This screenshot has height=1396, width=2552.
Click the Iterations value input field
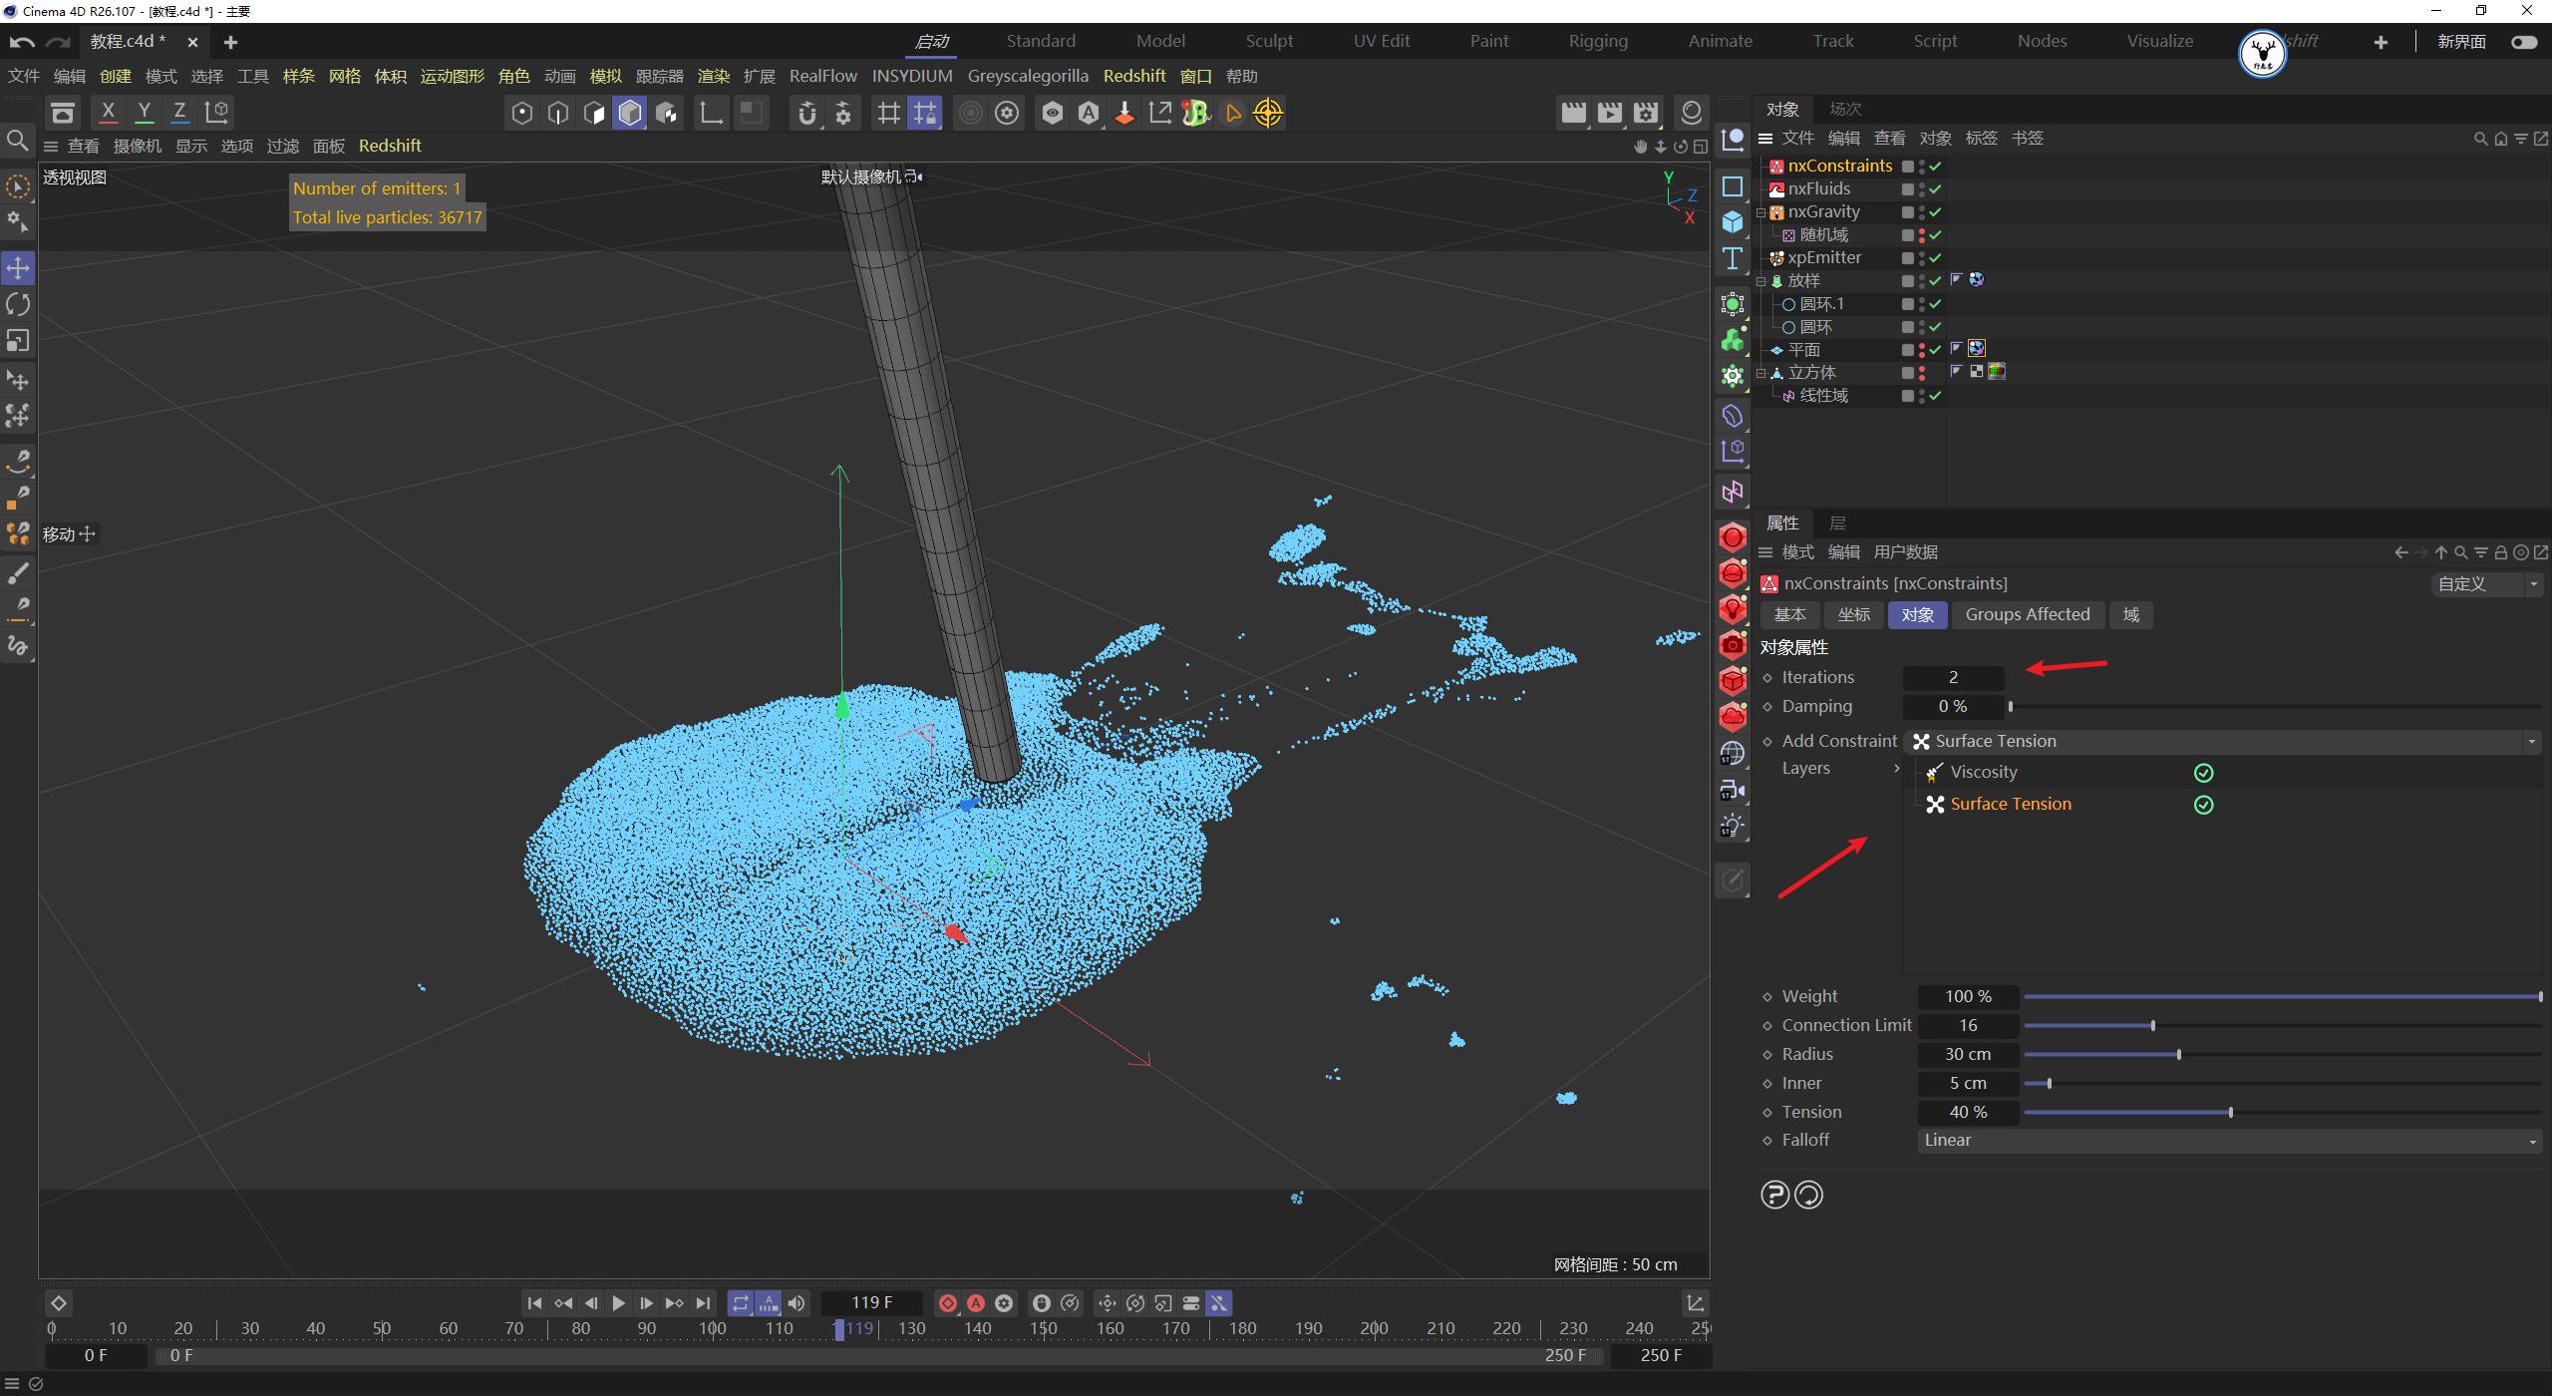coord(1952,677)
